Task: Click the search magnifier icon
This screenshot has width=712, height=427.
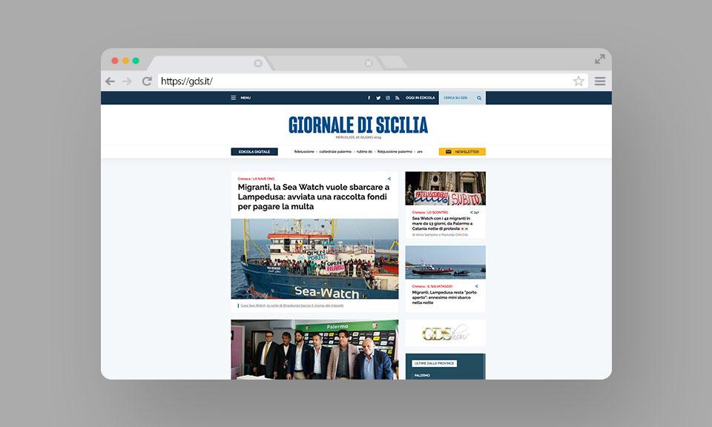Action: (x=479, y=98)
